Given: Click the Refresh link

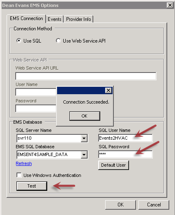Looking at the screenshot, I should (x=24, y=163).
